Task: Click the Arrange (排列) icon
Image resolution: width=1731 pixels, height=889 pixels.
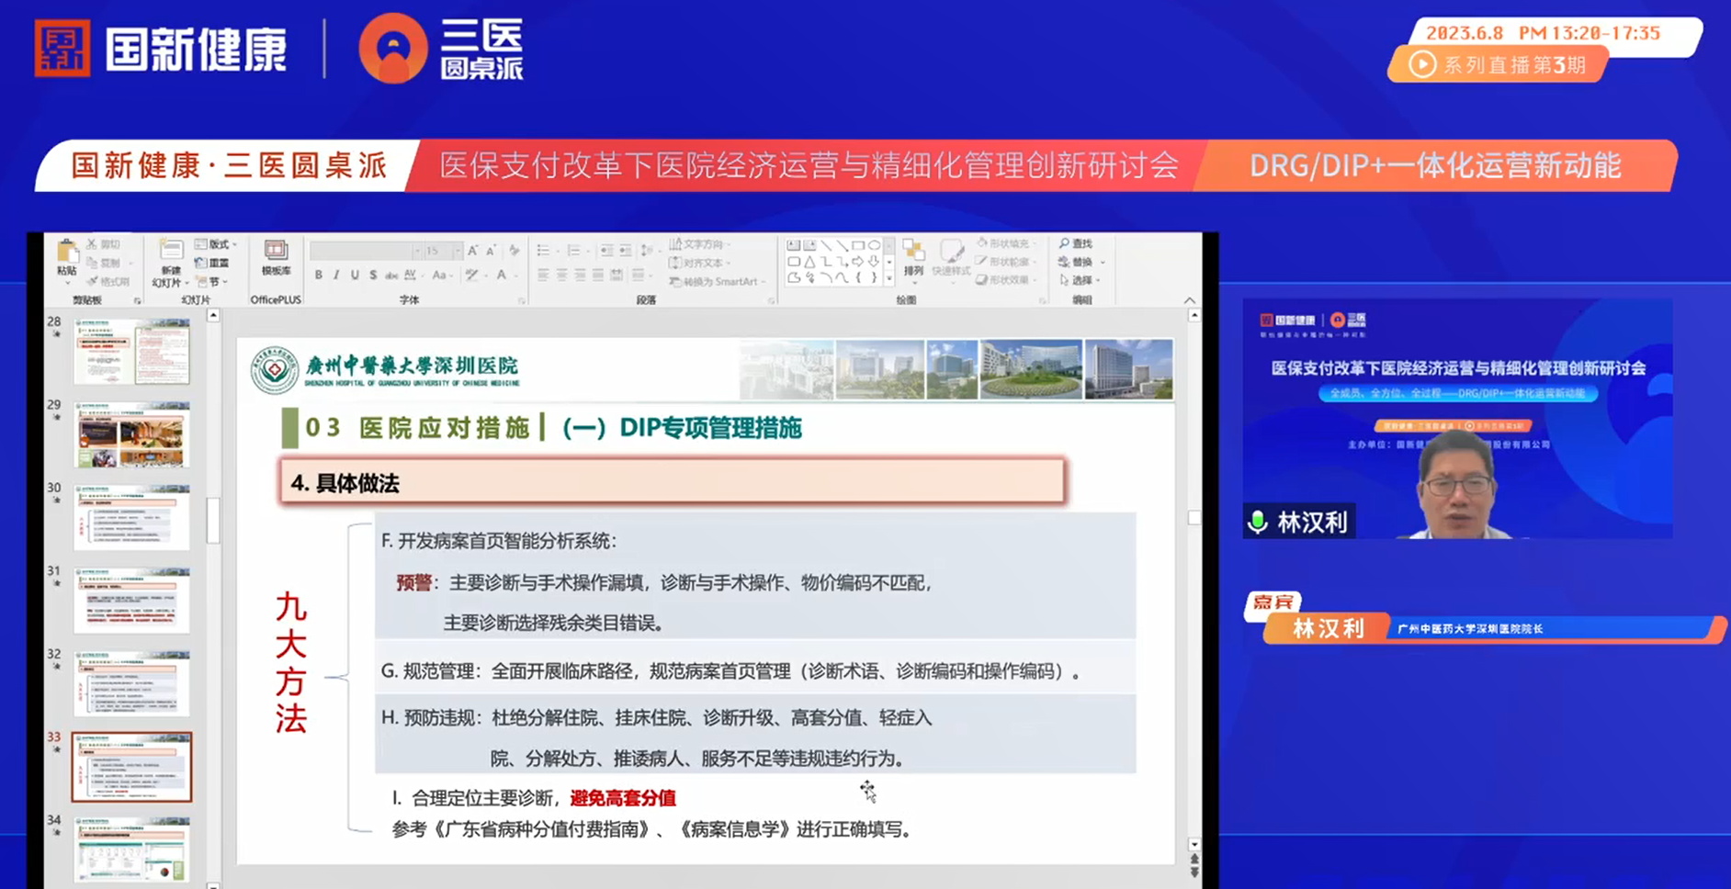Action: pos(912,253)
